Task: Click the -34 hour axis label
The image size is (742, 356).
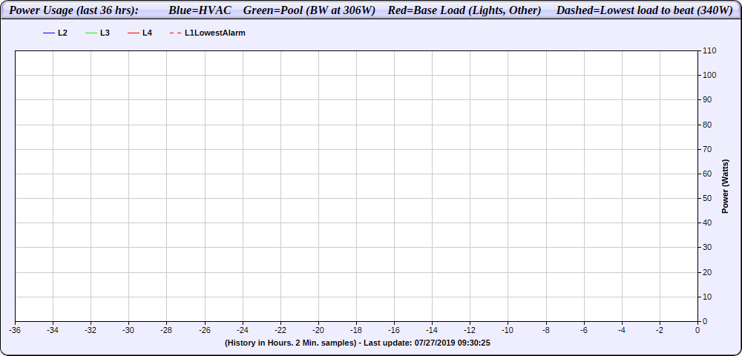Action: tap(53, 330)
